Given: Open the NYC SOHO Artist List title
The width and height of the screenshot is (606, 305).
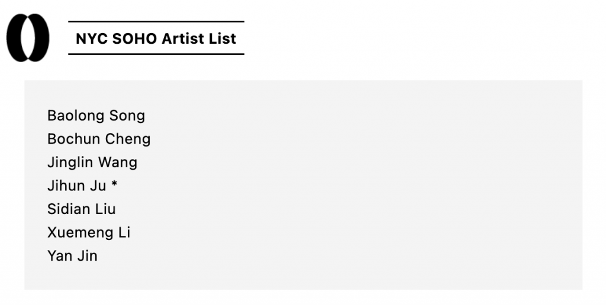Looking at the screenshot, I should click(156, 38).
